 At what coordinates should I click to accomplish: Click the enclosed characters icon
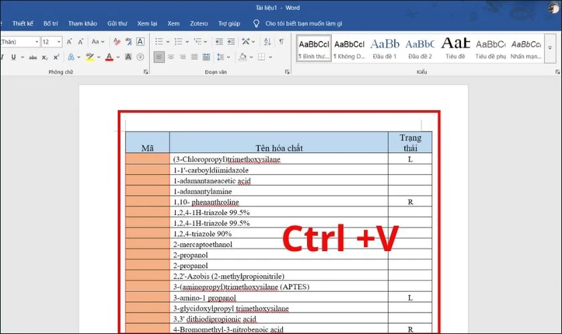pyautogui.click(x=140, y=57)
